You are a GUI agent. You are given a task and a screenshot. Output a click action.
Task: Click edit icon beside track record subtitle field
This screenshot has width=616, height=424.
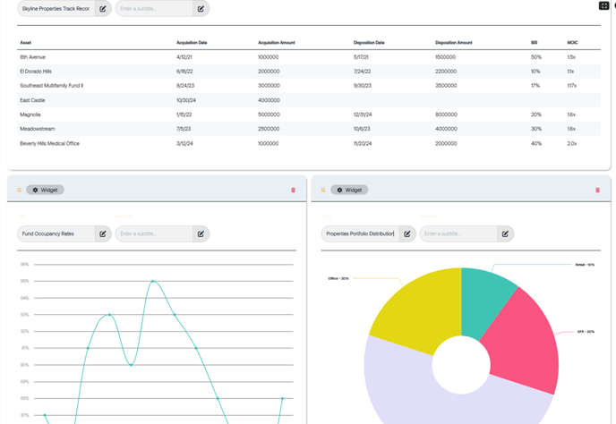pyautogui.click(x=201, y=9)
